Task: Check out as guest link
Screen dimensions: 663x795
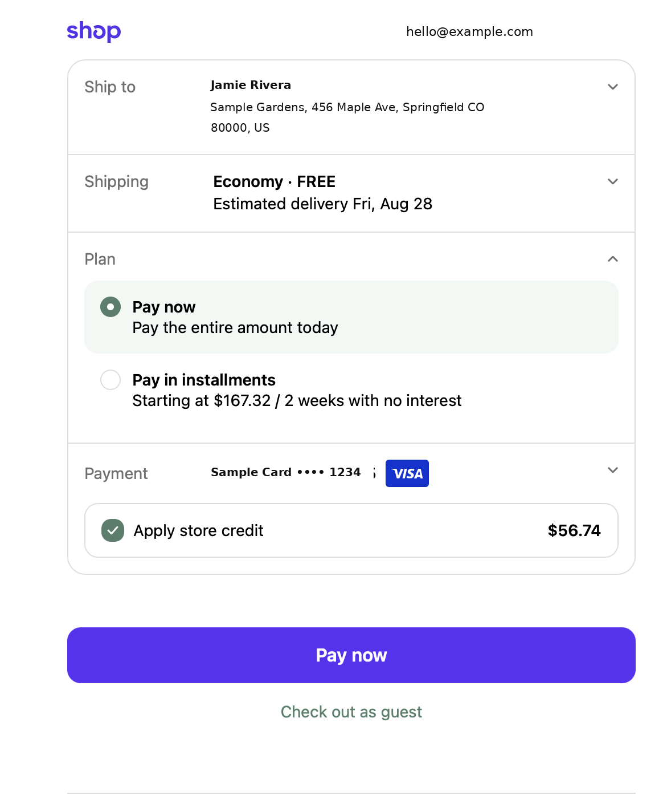Action: pyautogui.click(x=351, y=712)
